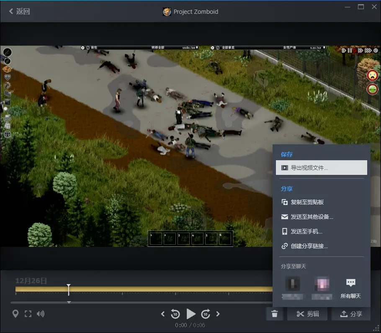Click the 剪辑 scissors button

[x=308, y=314]
